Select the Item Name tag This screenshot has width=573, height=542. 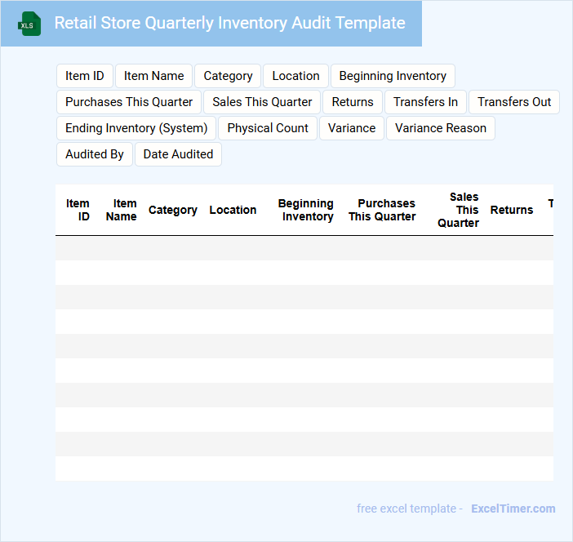click(x=153, y=76)
